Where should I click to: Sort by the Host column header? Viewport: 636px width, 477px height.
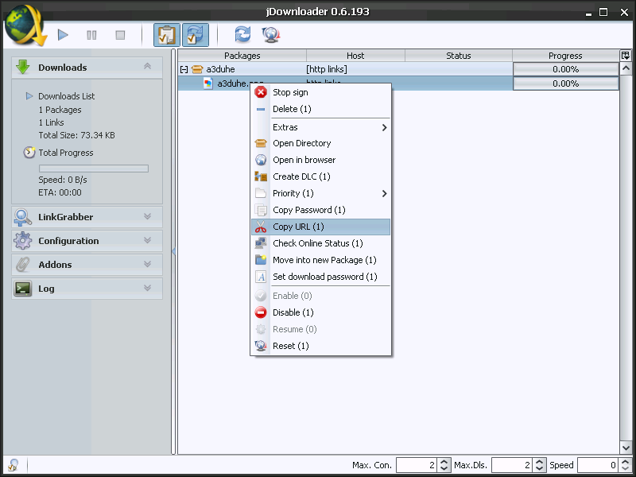[355, 56]
